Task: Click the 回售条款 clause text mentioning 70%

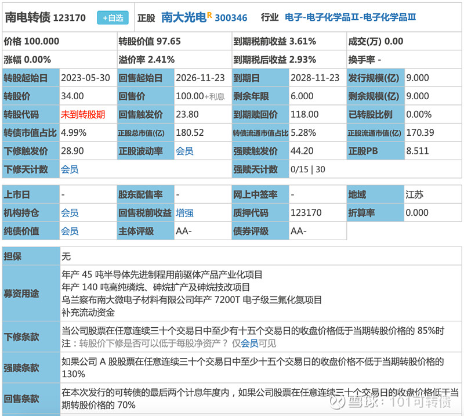Action: [260, 399]
